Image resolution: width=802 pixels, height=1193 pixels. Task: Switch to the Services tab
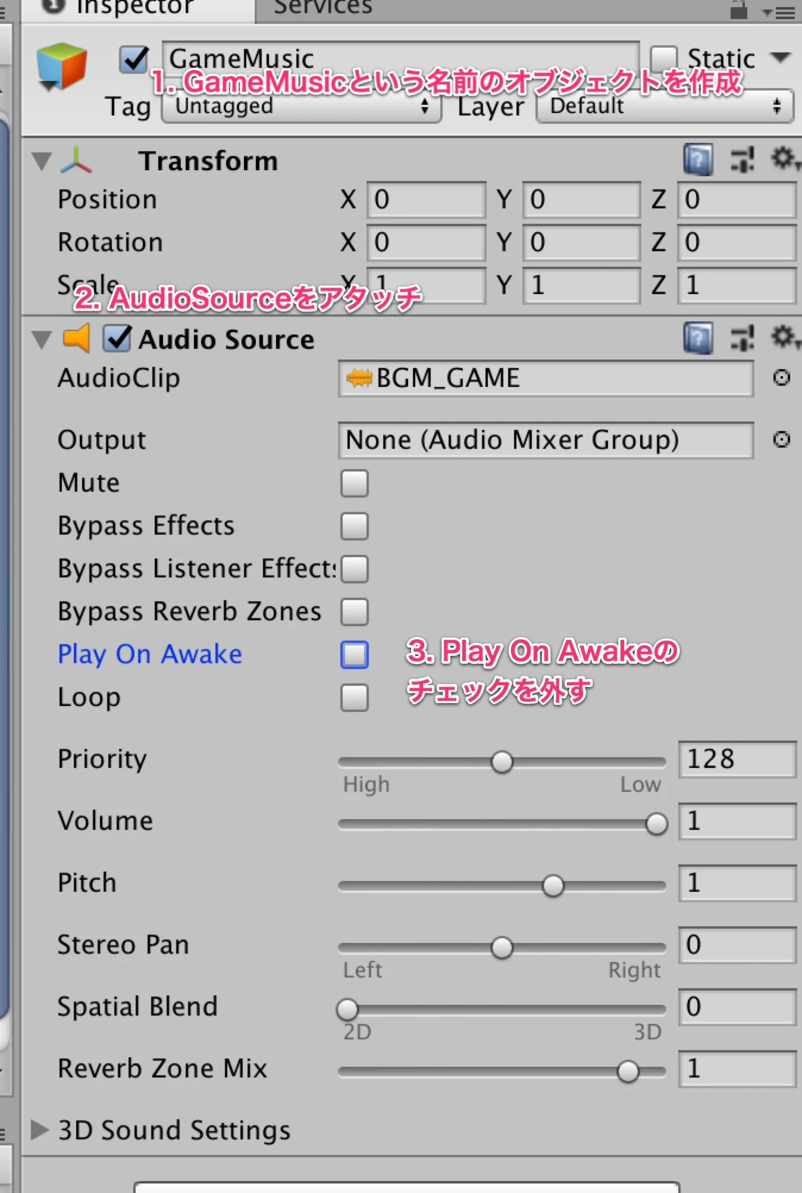pyautogui.click(x=323, y=8)
